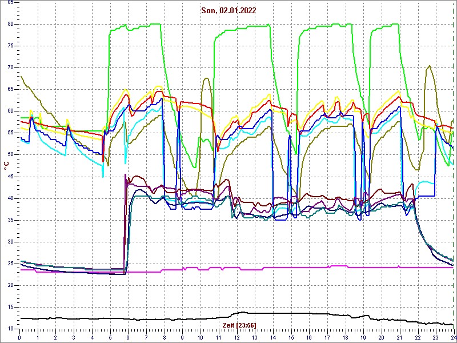
Task: Click the y-axis value '25'
Action: point(10,264)
